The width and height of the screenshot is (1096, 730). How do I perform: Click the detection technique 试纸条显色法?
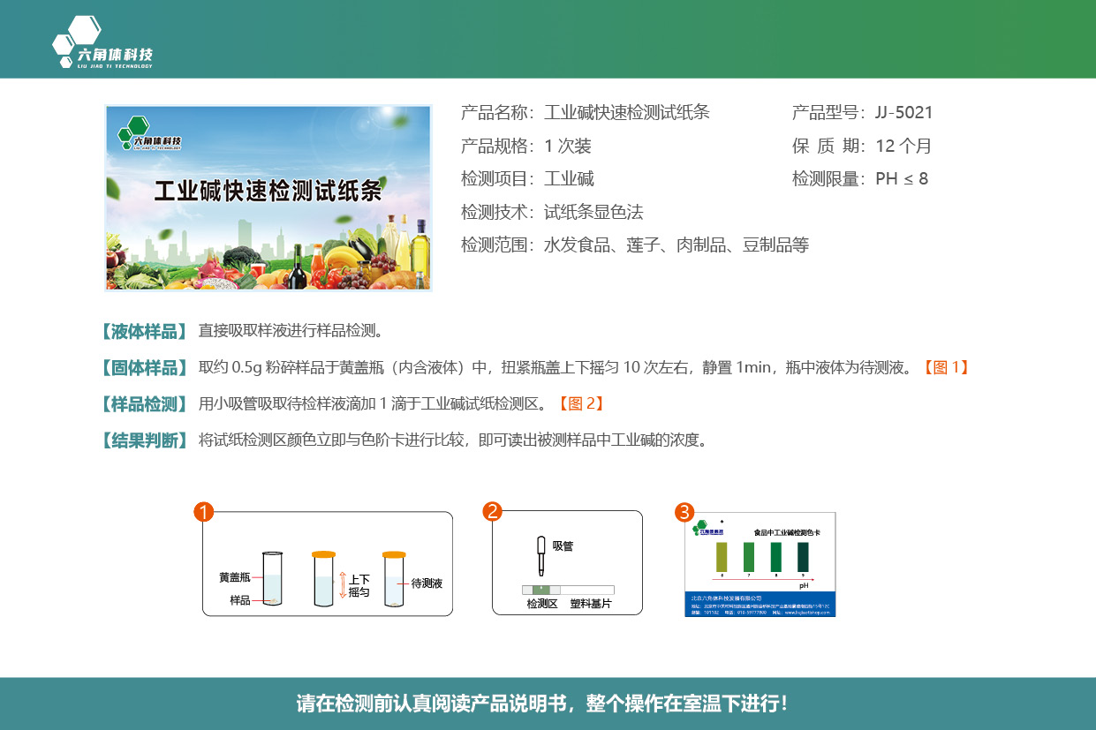click(x=593, y=212)
